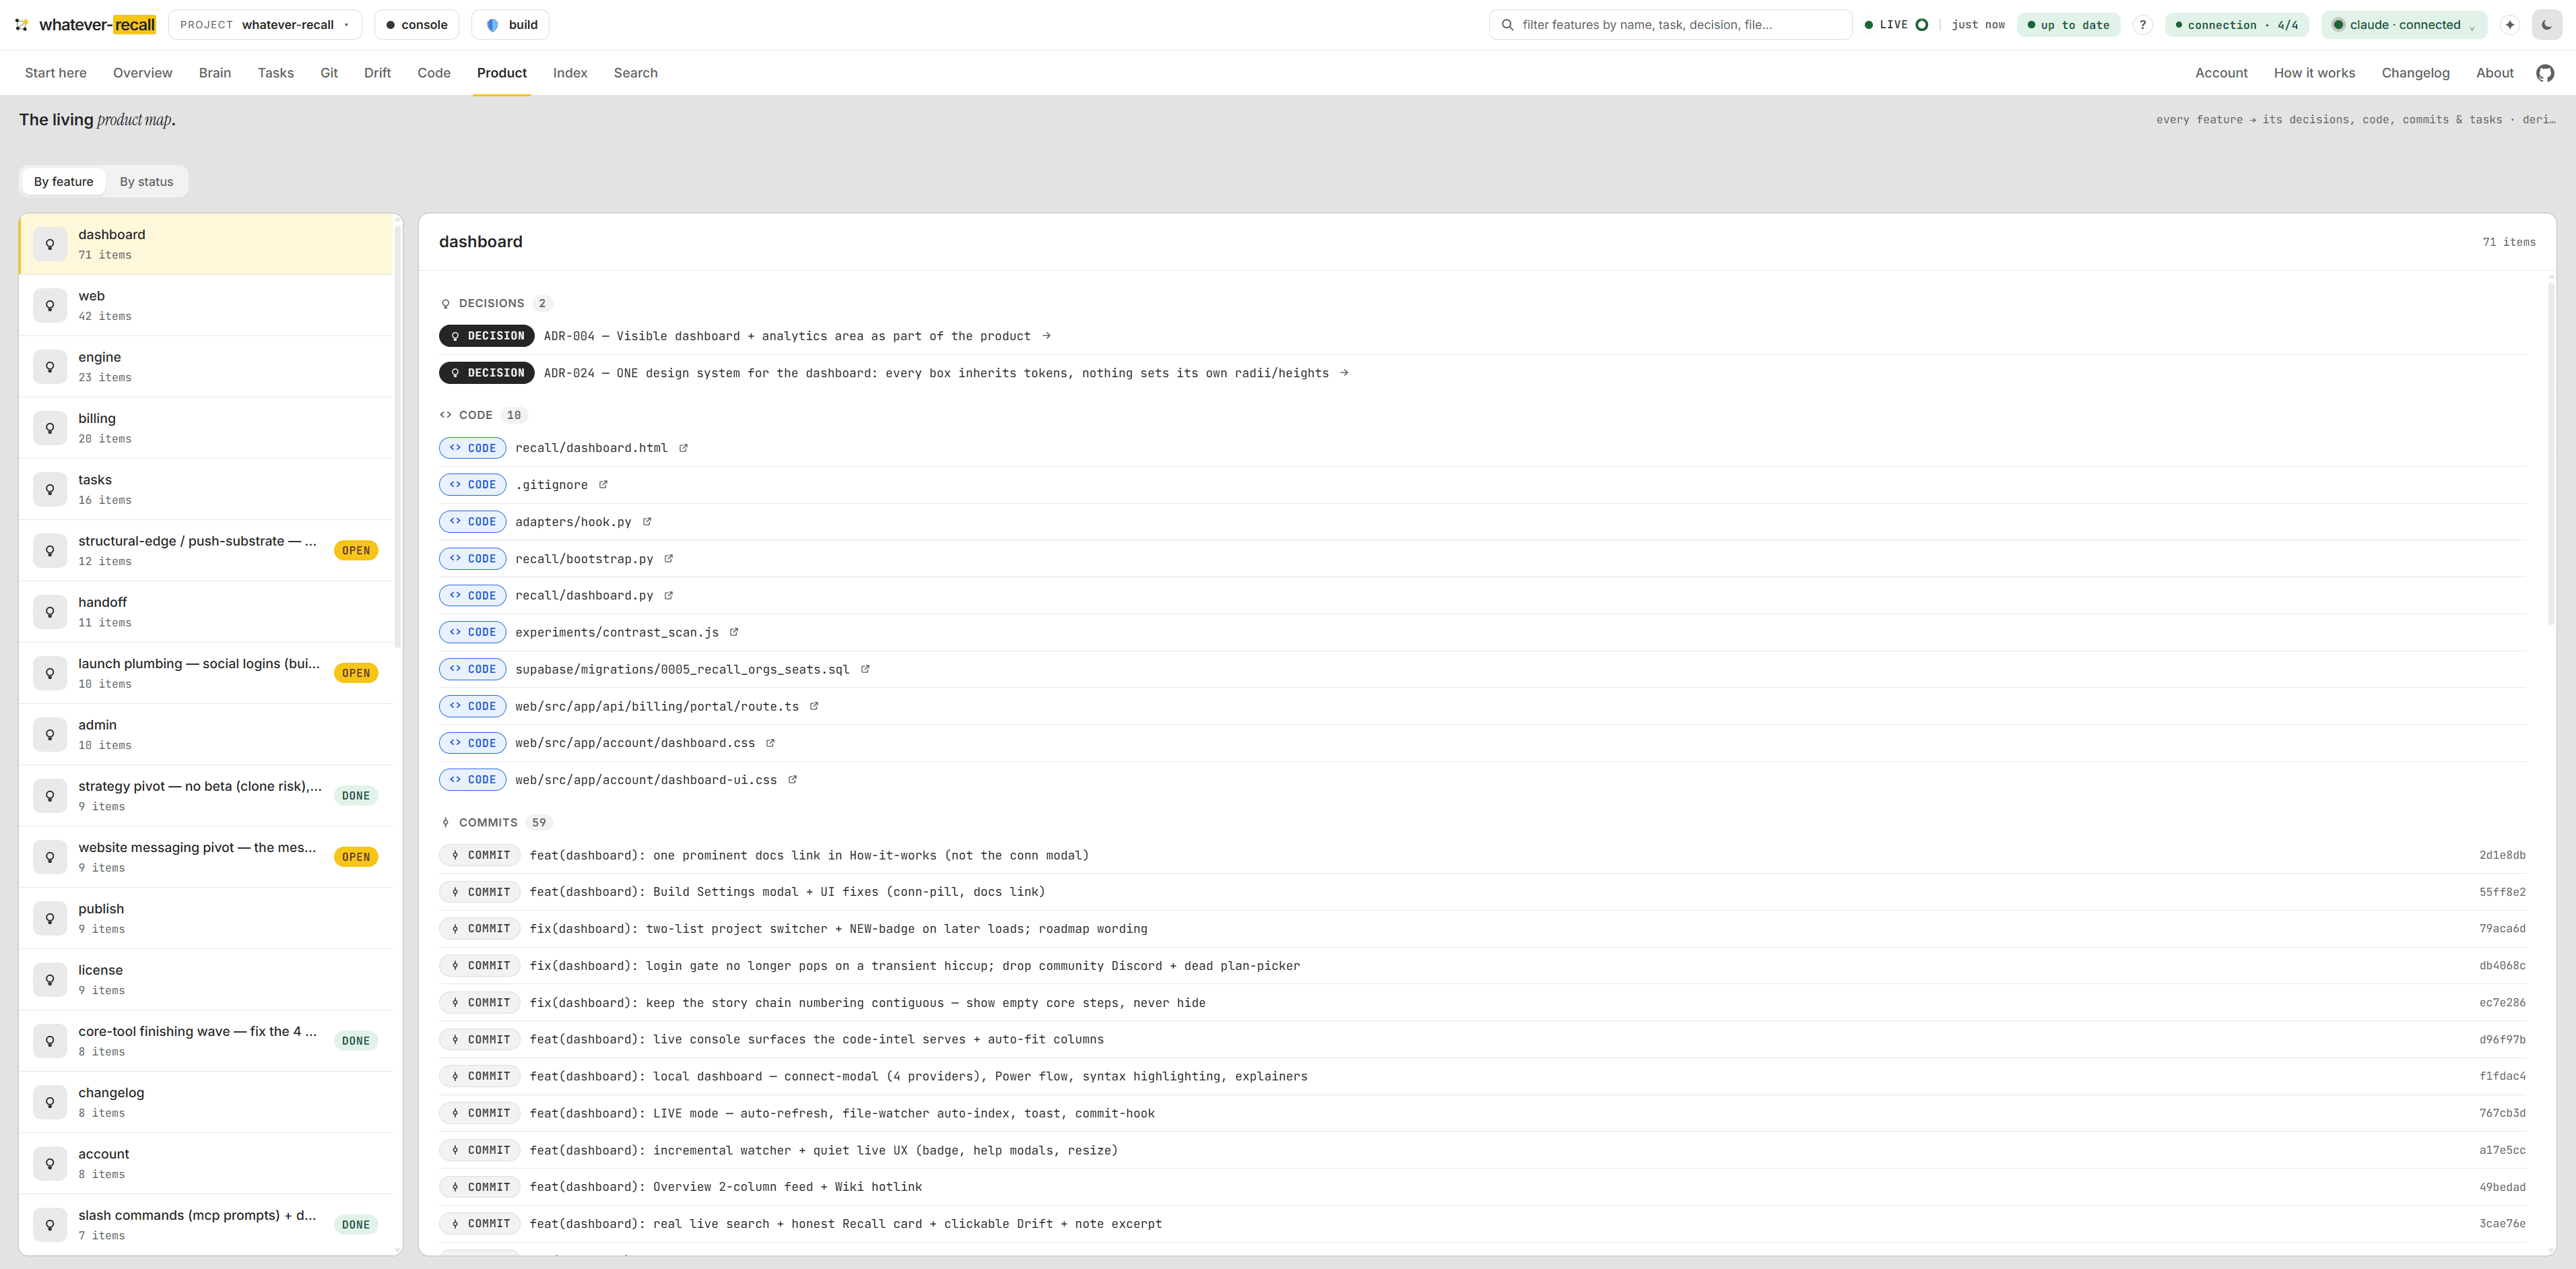The height and width of the screenshot is (1269, 2576).
Task: Select the launch plumbing — social logins row
Action: [207, 673]
